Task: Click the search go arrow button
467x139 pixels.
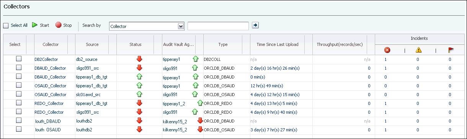Action: 256,25
